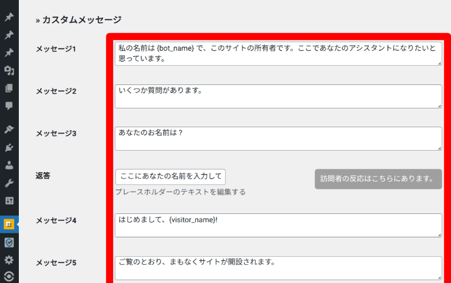451x283 pixels.
Task: Grab the メッセージ1 textarea resize handle
Action: point(440,63)
